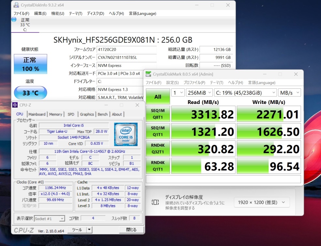Open テーマ(T) menu in CrystalDiskMark
This screenshot has width=321, height=246.
[216, 83]
